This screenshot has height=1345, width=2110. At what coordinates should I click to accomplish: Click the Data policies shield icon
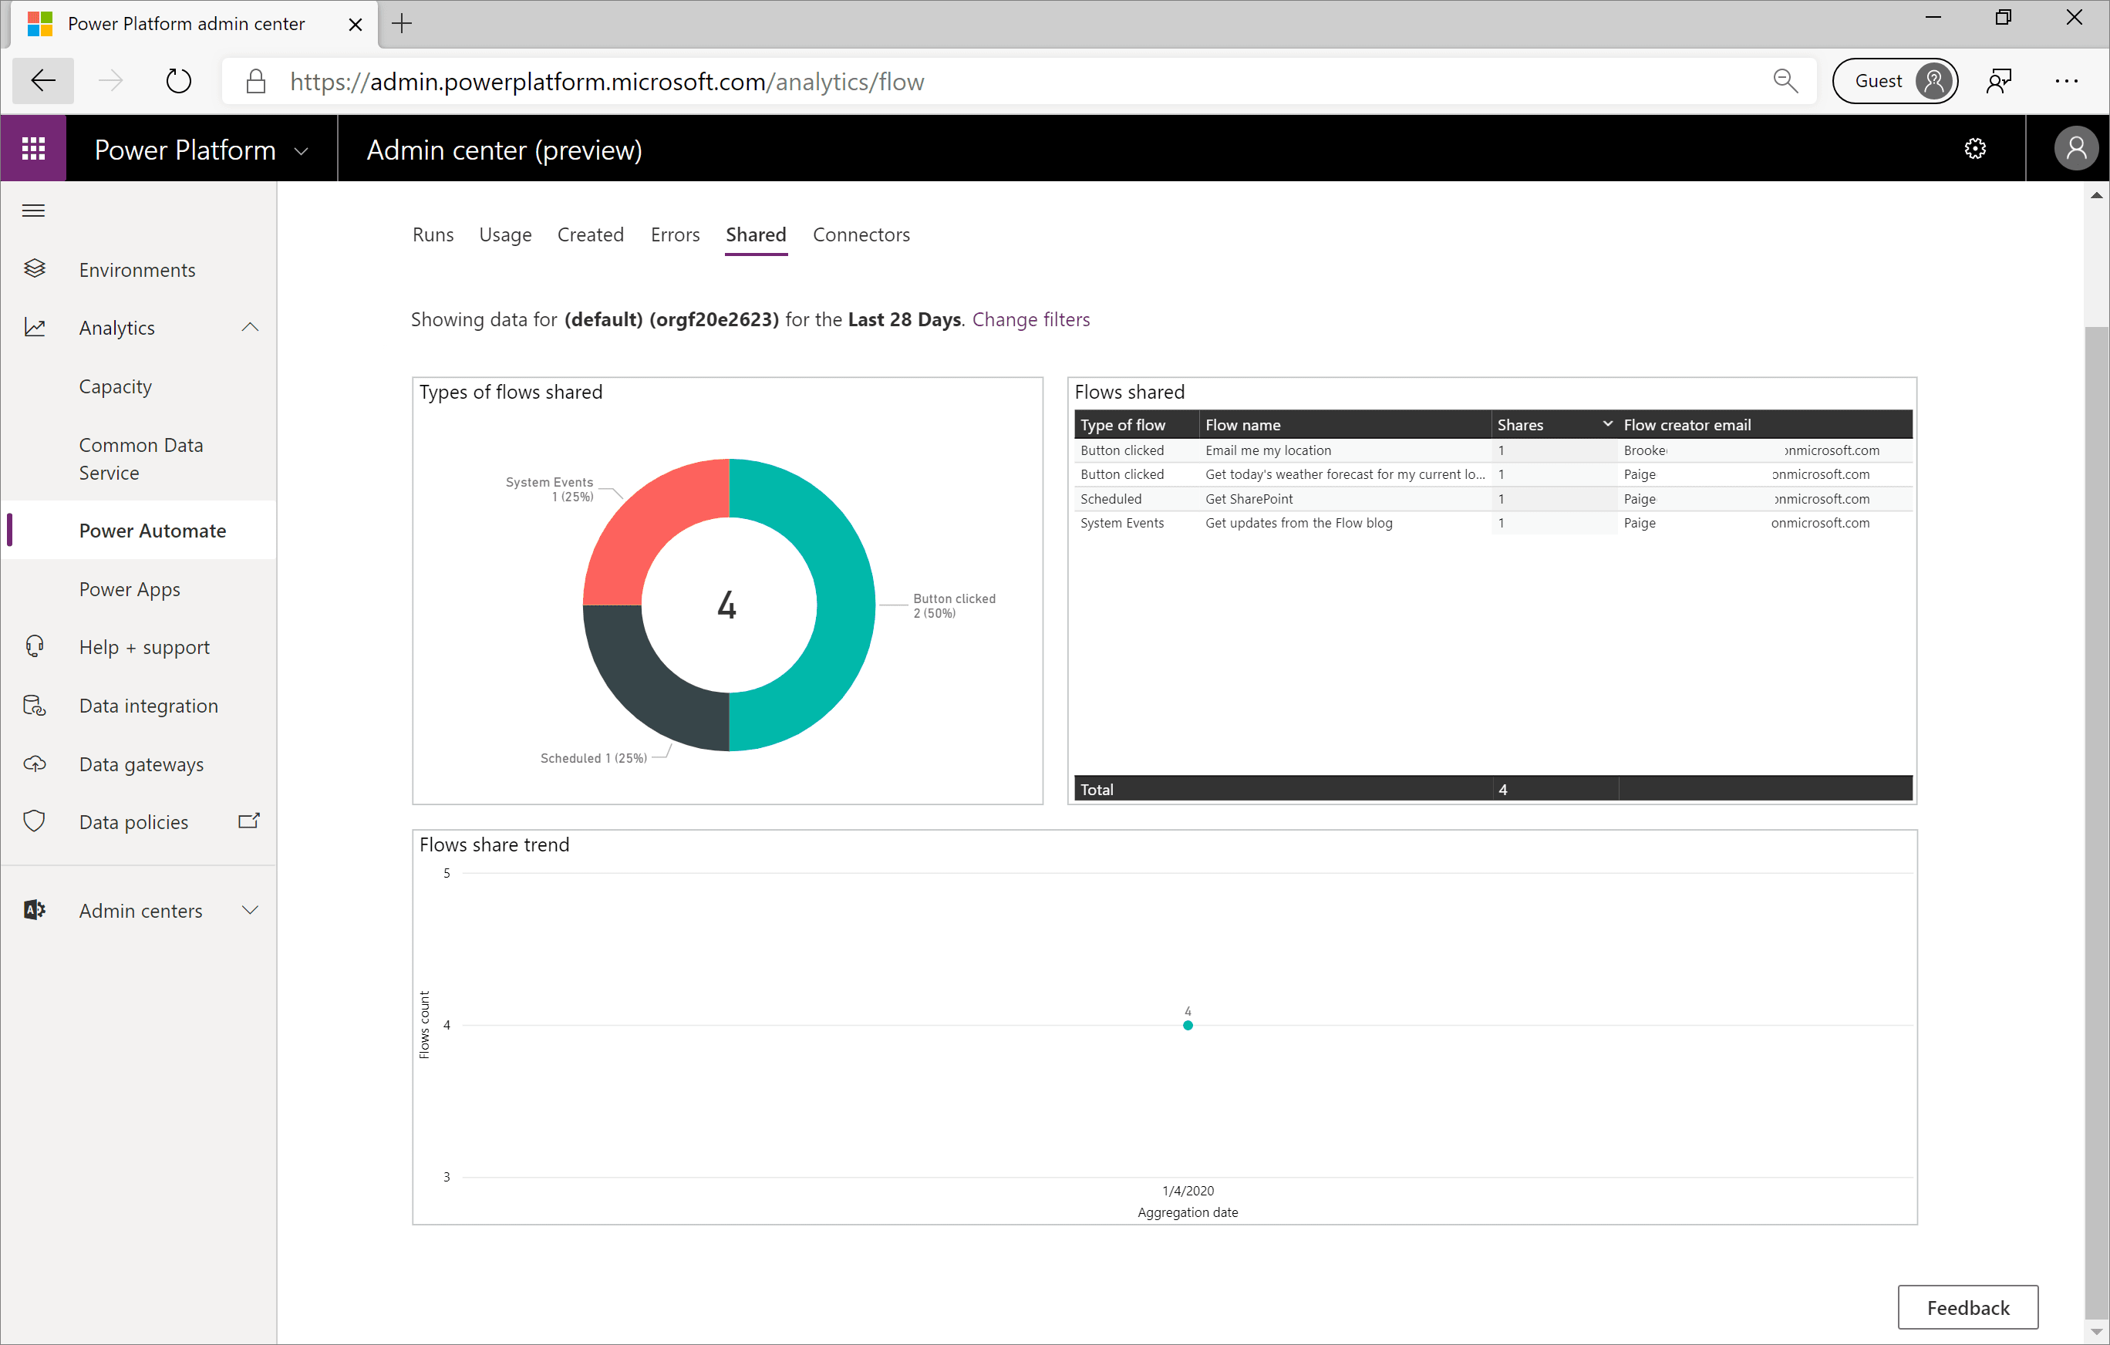tap(35, 822)
